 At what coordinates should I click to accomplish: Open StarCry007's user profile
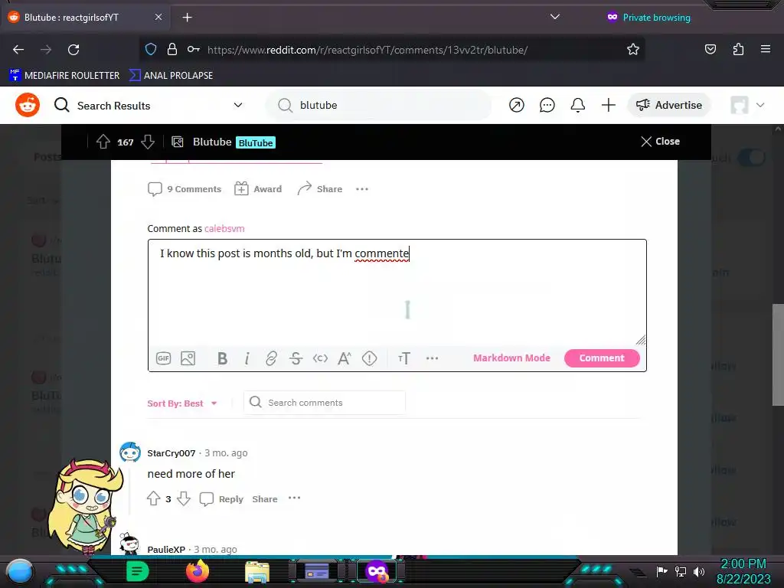coord(171,453)
